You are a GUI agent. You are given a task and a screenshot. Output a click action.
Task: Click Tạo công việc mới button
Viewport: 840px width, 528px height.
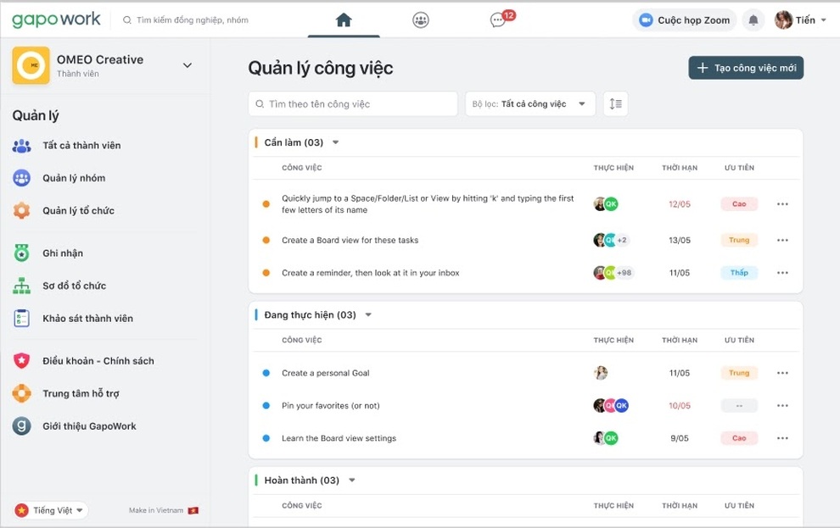[746, 68]
